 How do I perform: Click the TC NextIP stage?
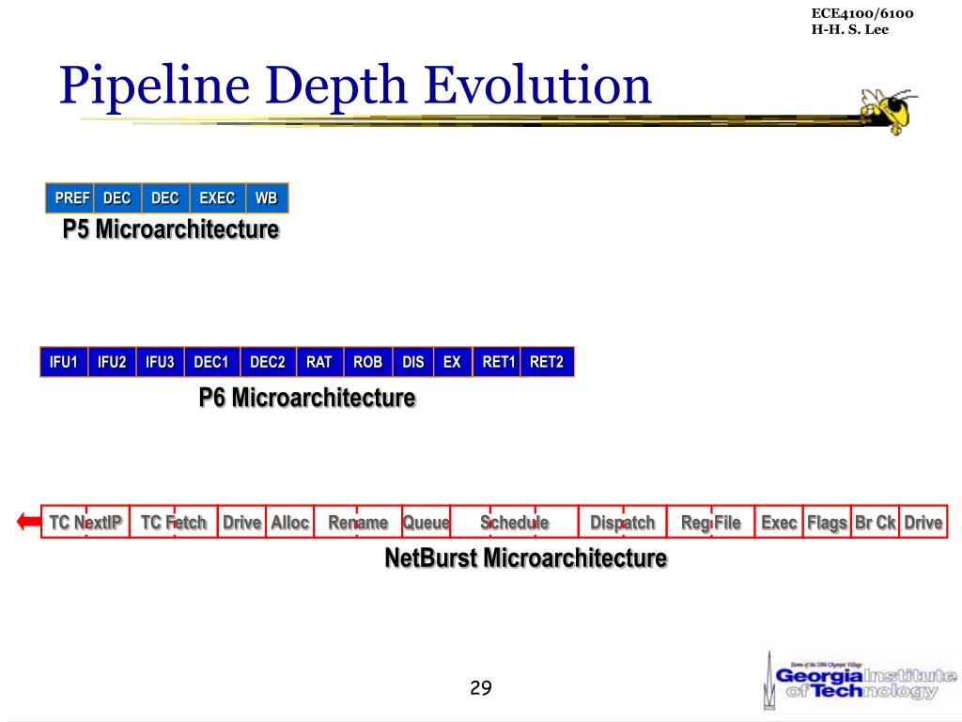pyautogui.click(x=85, y=522)
